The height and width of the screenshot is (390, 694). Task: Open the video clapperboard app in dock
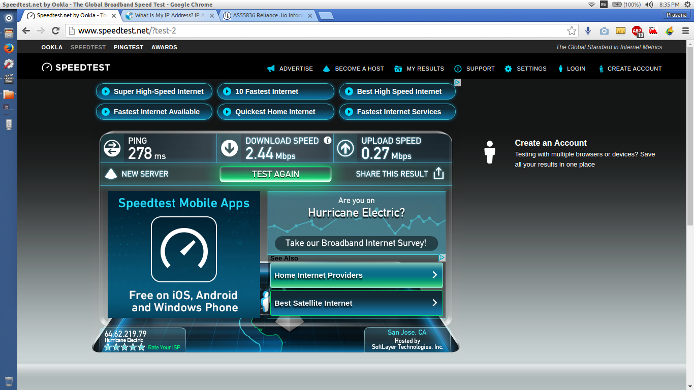[x=9, y=79]
